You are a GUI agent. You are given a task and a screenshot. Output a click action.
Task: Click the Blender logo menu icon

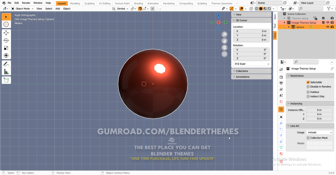pyautogui.click(x=4, y=3)
